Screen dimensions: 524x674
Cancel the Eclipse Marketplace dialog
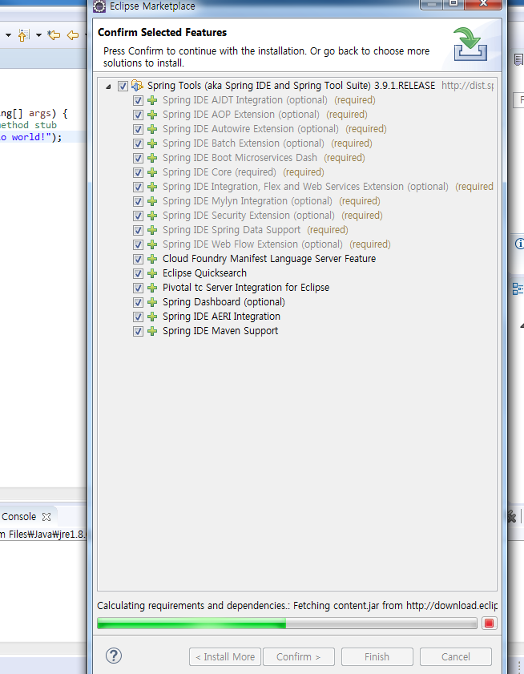click(456, 657)
